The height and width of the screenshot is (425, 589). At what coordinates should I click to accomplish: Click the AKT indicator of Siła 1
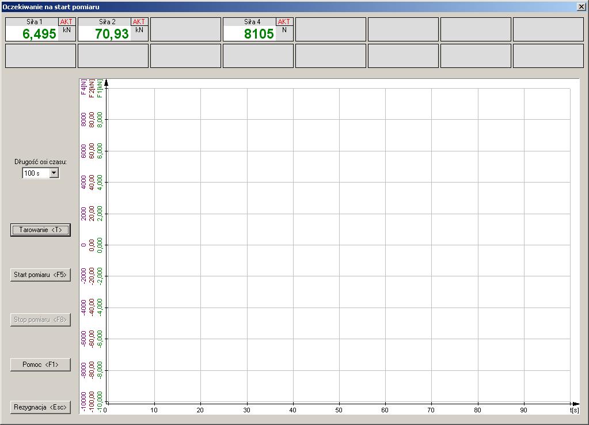tap(66, 22)
